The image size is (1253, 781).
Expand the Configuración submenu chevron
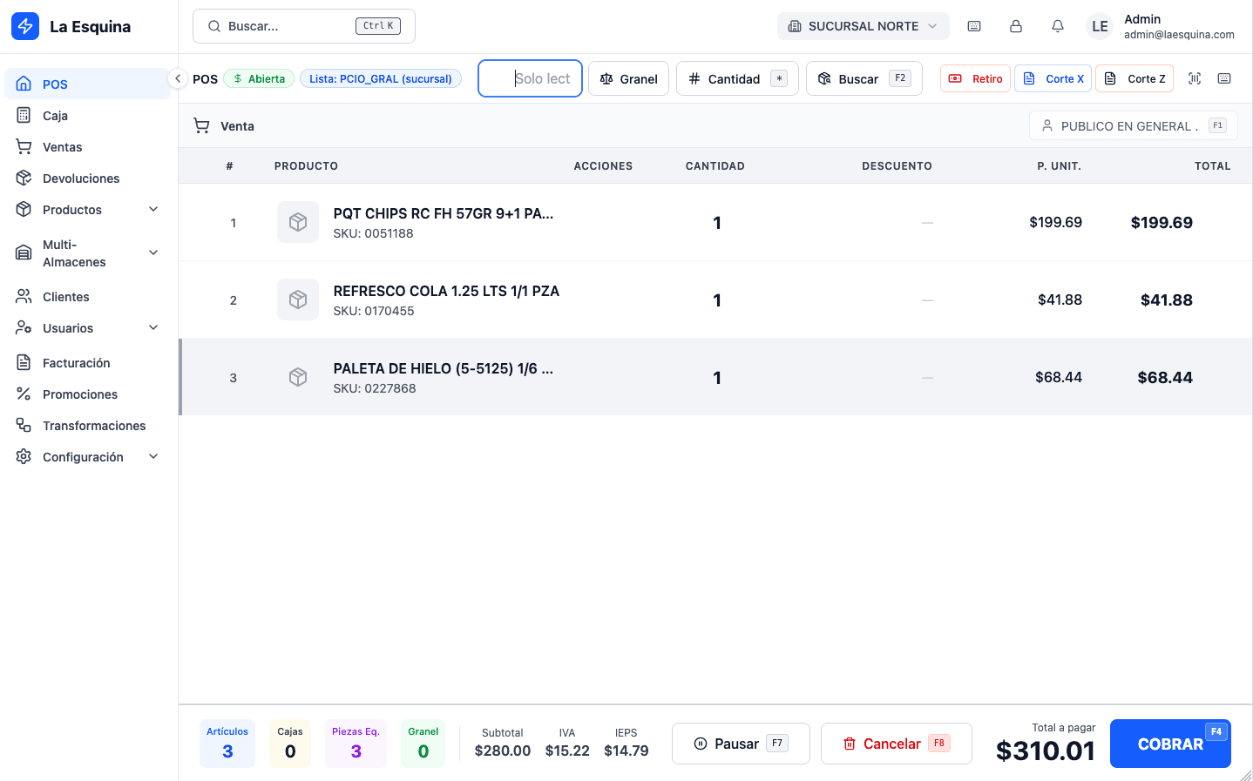tap(153, 456)
